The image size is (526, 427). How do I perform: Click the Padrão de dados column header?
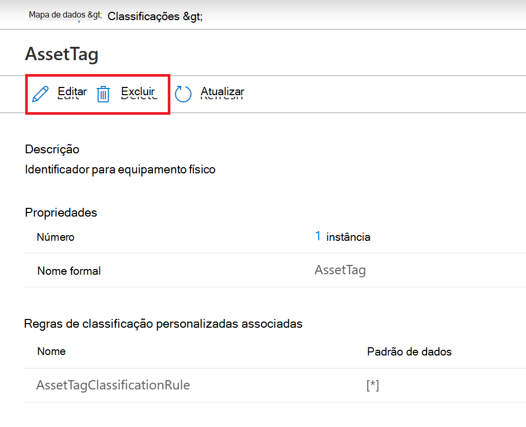[x=409, y=351]
